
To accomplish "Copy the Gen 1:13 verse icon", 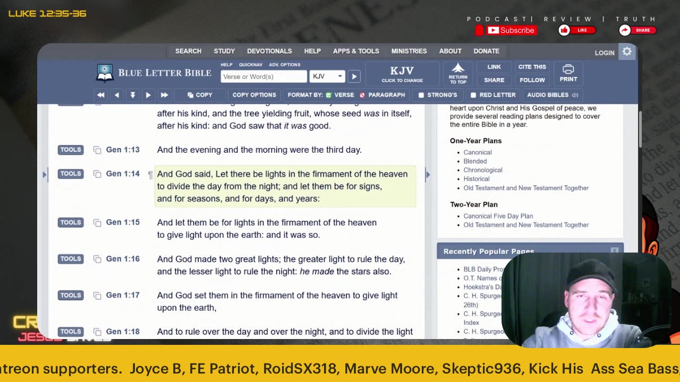I will click(97, 150).
